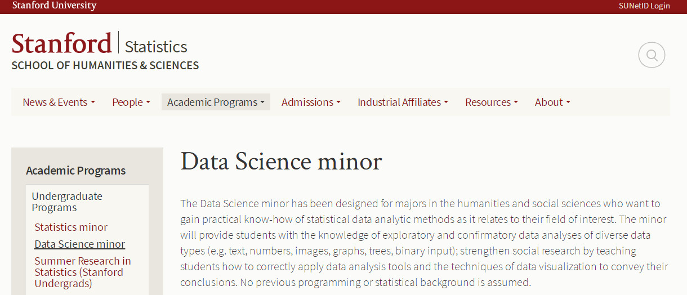Screen dimensions: 687x295
Task: Click Undergraduate Programs sidebar item
Action: point(67,202)
